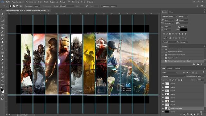This screenshot has width=206, height=116.
Task: Select the Lasso tool
Action: (x=2, y=21)
